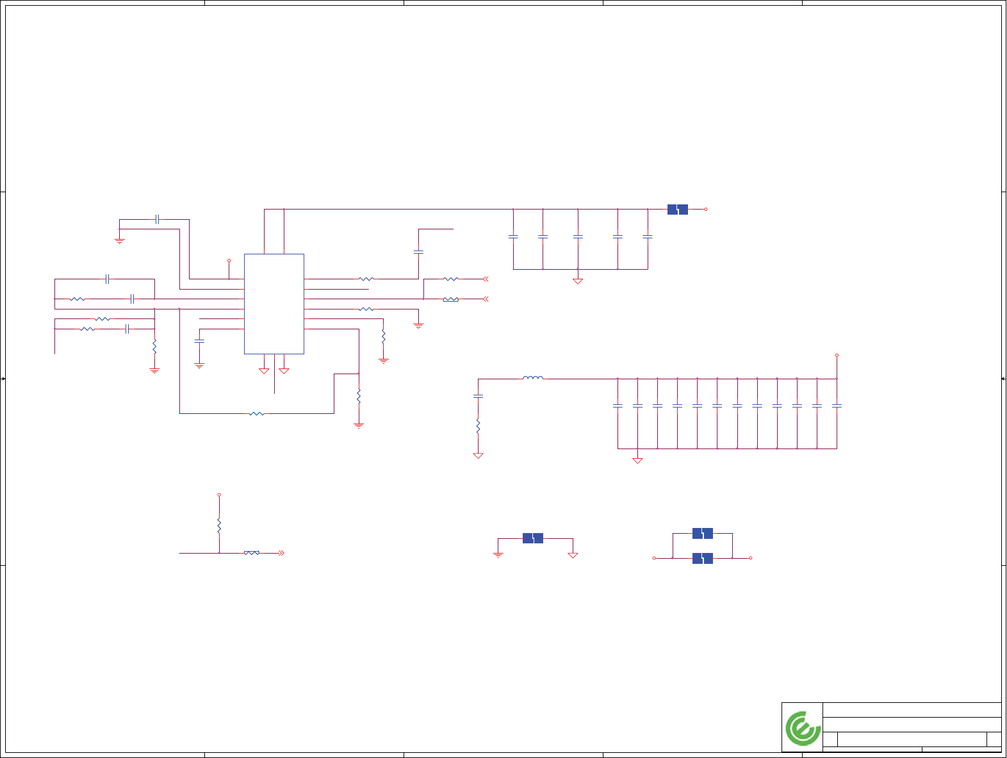This screenshot has width=1007, height=758.
Task: Click the power pin above the pull-up resistor
Action: tap(219, 495)
